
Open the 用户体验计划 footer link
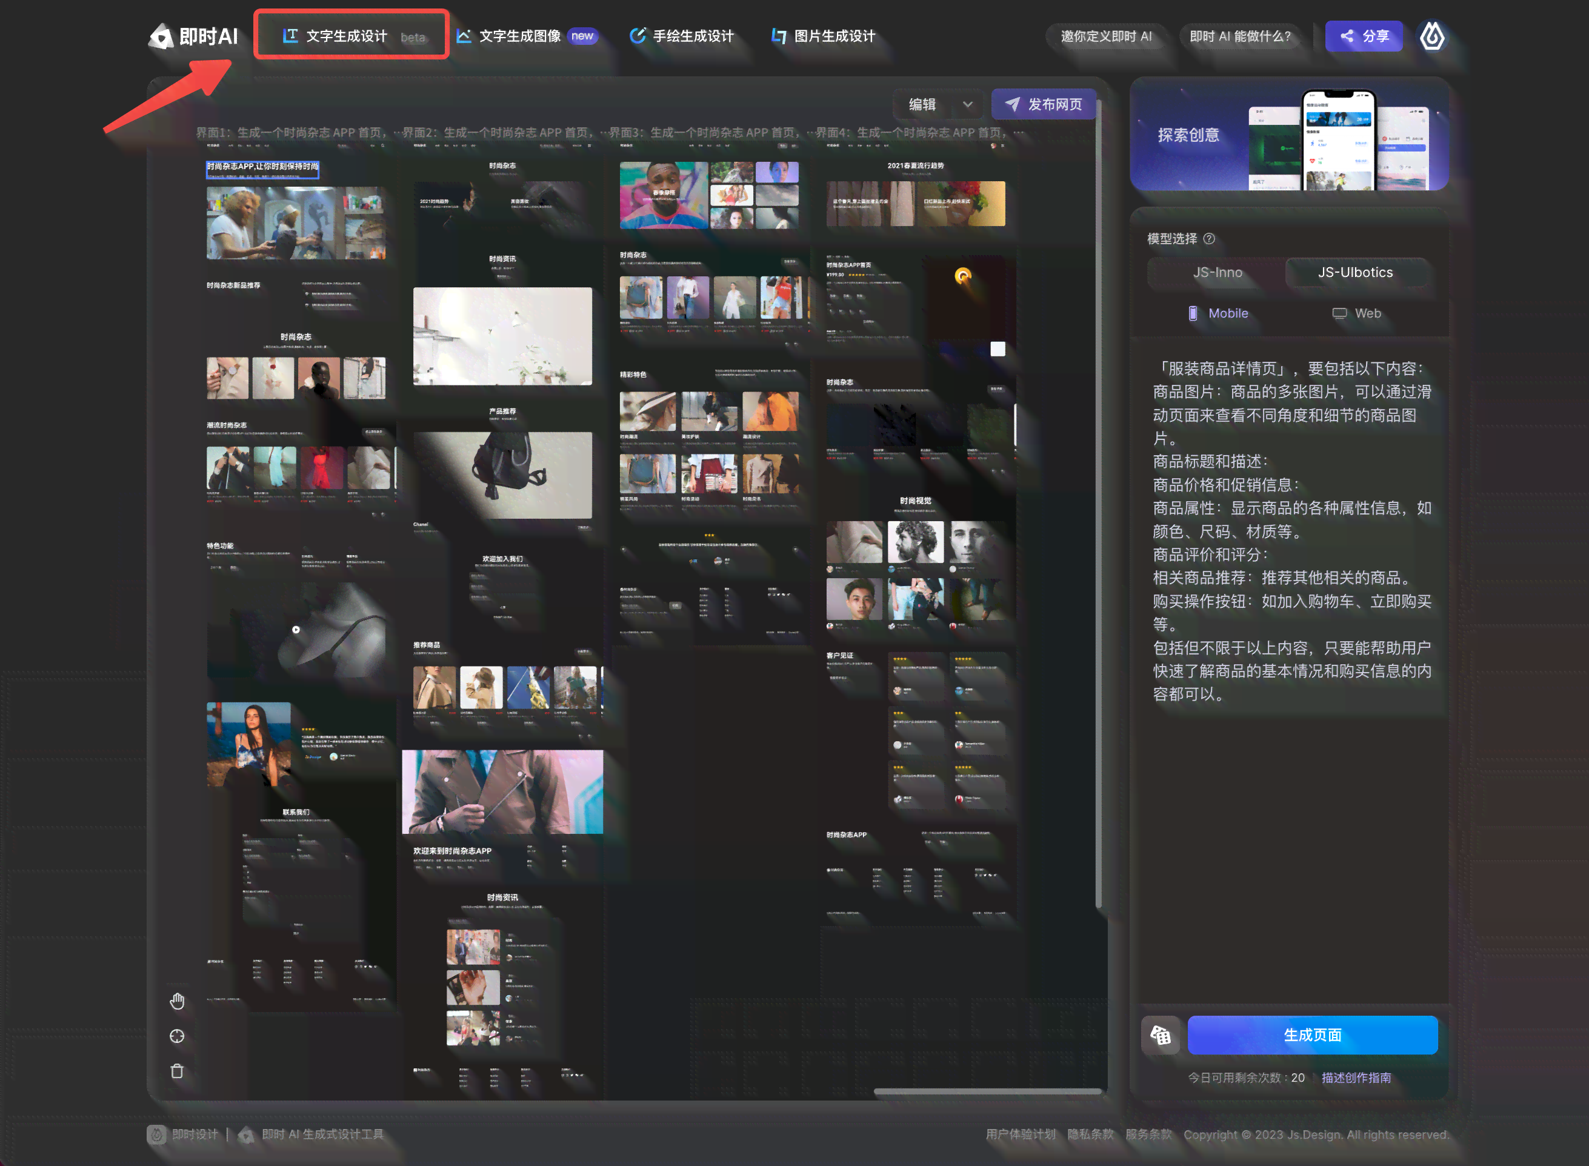pyautogui.click(x=1021, y=1134)
